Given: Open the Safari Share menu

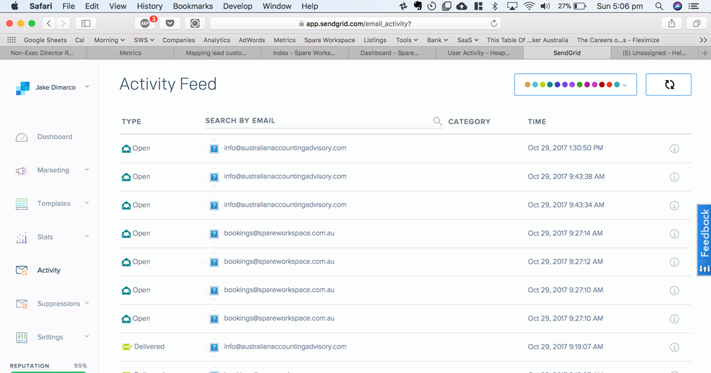Looking at the screenshot, I should pos(671,23).
